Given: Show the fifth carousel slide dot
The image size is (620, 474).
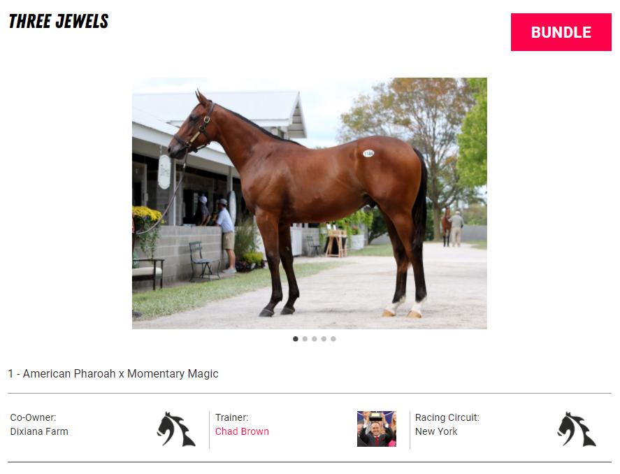Looking at the screenshot, I should (x=333, y=339).
